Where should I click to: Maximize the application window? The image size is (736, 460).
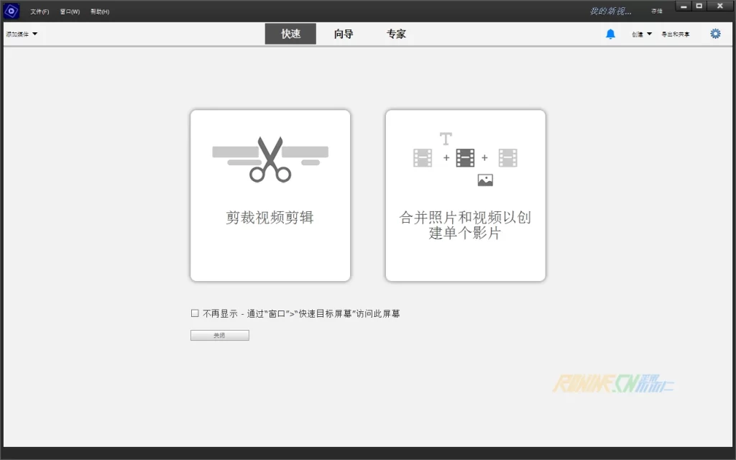699,6
